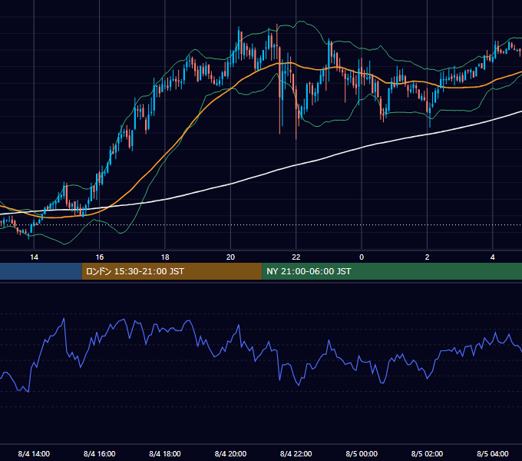Click the hour 2 axis label
Viewport: 522px width, 461px height.
coord(427,257)
